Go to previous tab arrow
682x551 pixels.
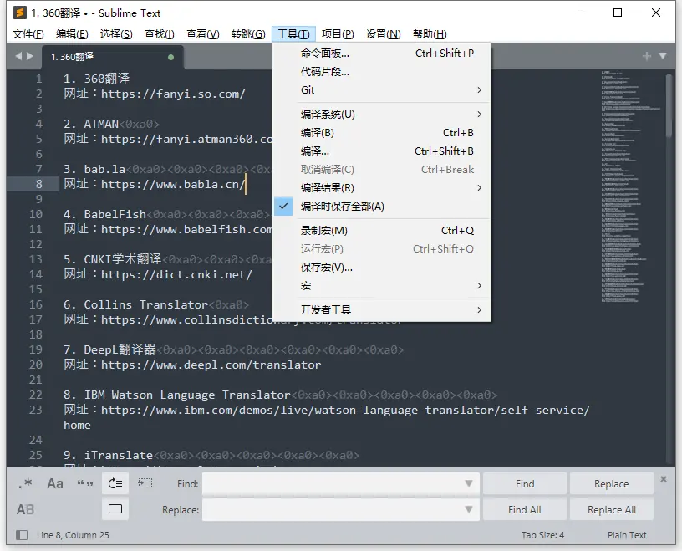[18, 56]
